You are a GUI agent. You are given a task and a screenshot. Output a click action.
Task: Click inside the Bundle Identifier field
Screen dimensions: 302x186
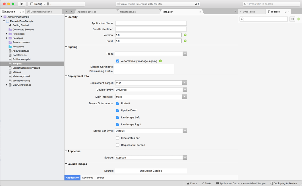(x=151, y=29)
